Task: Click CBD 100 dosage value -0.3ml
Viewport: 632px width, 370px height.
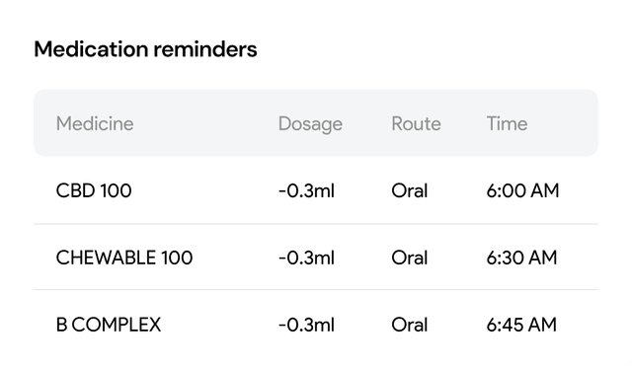Action: 306,190
